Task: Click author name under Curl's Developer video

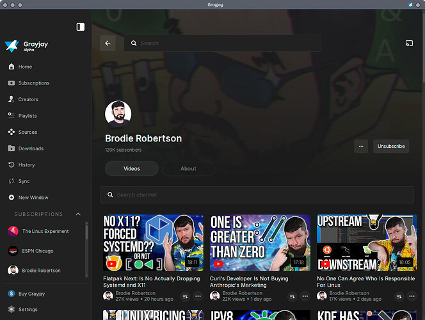Action: pos(243,293)
